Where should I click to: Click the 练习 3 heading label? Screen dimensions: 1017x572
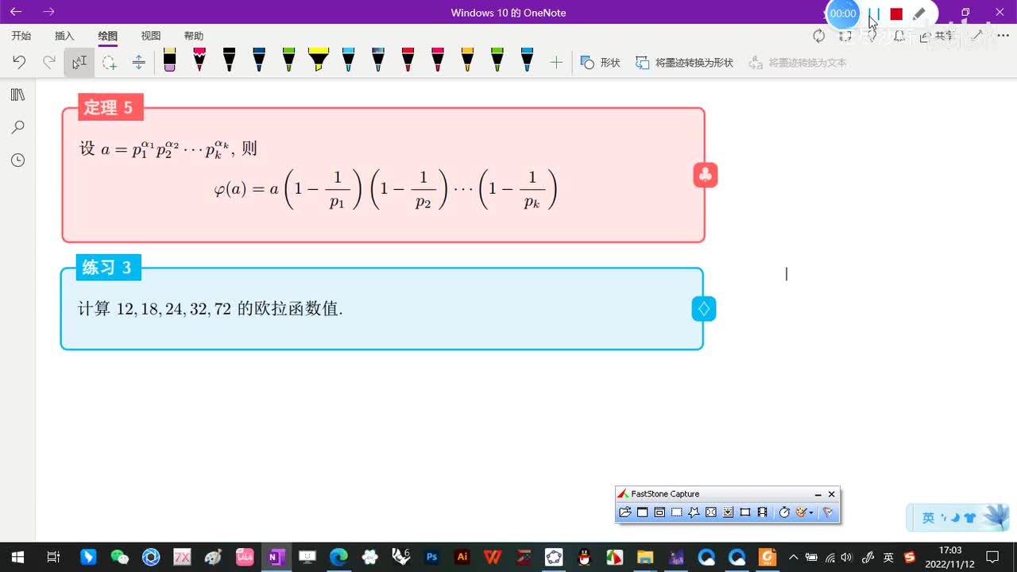pyautogui.click(x=110, y=268)
